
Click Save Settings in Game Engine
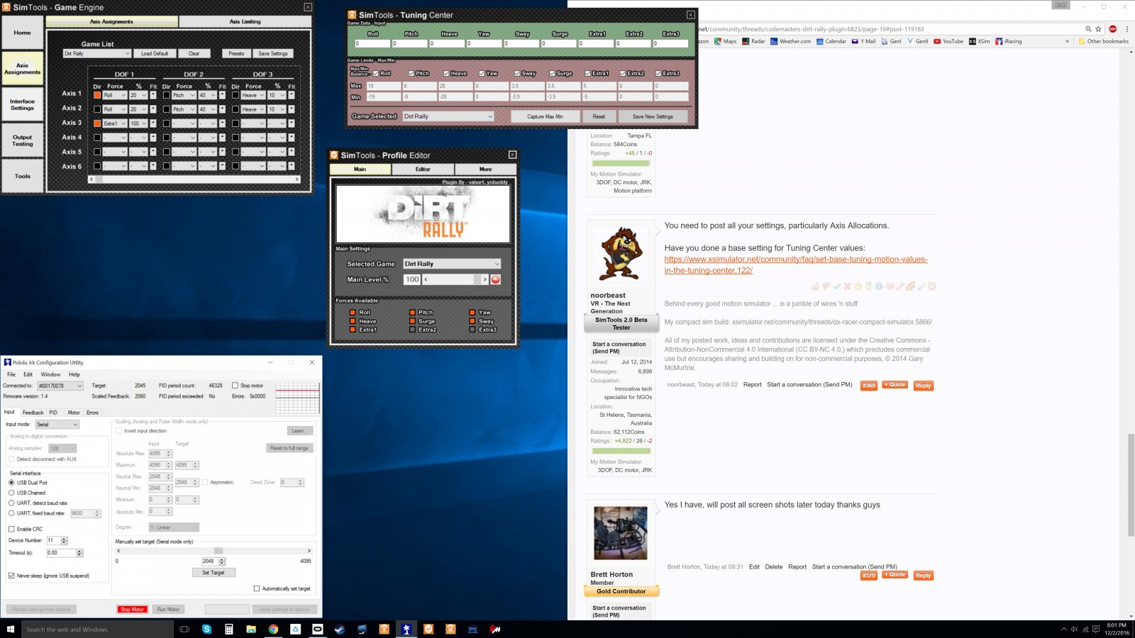point(273,53)
